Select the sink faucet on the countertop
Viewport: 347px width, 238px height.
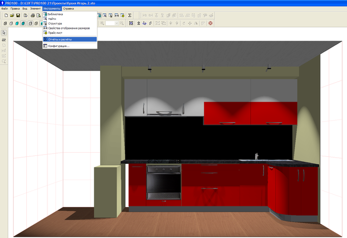click(256, 156)
